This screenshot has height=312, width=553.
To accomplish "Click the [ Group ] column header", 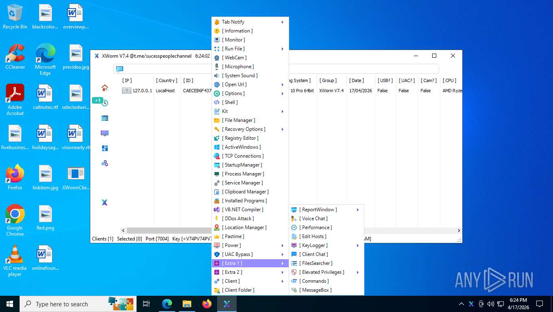I will tap(331, 80).
